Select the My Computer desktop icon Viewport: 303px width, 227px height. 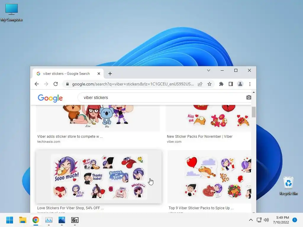(12, 12)
